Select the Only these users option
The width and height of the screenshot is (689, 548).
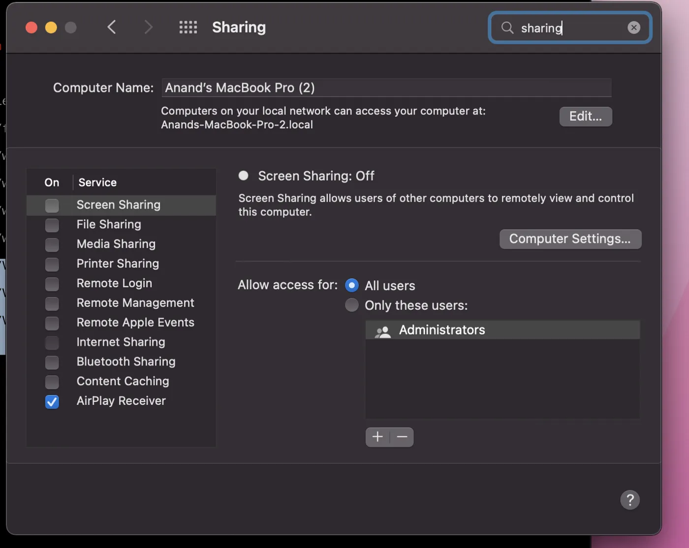pyautogui.click(x=352, y=305)
